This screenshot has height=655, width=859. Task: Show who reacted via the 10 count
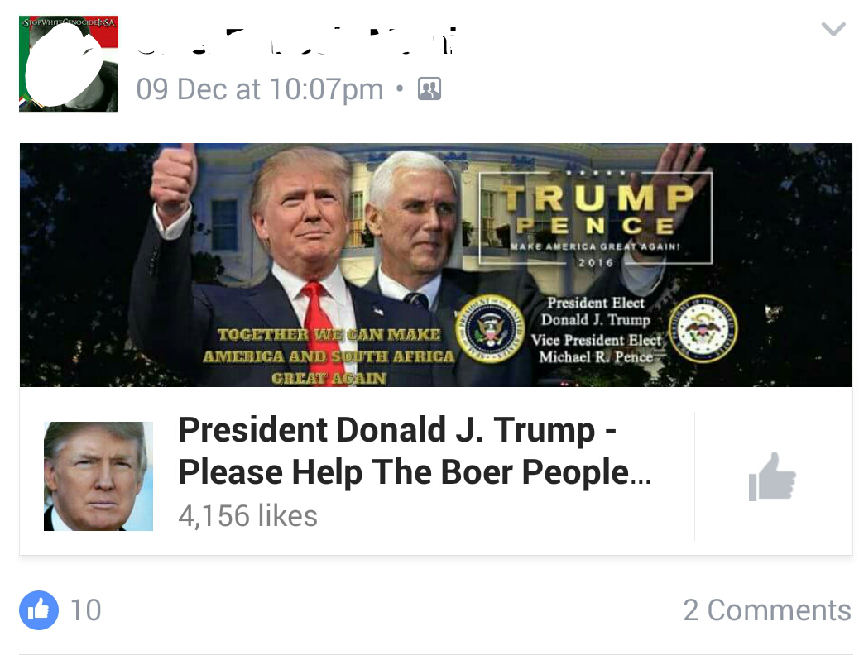(86, 610)
